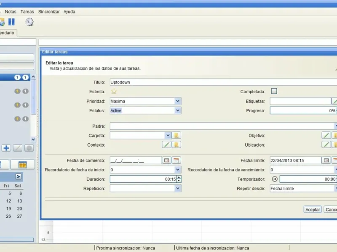
Task: Click the green pencil edit icon for Contexto
Action: pyautogui.click(x=167, y=144)
